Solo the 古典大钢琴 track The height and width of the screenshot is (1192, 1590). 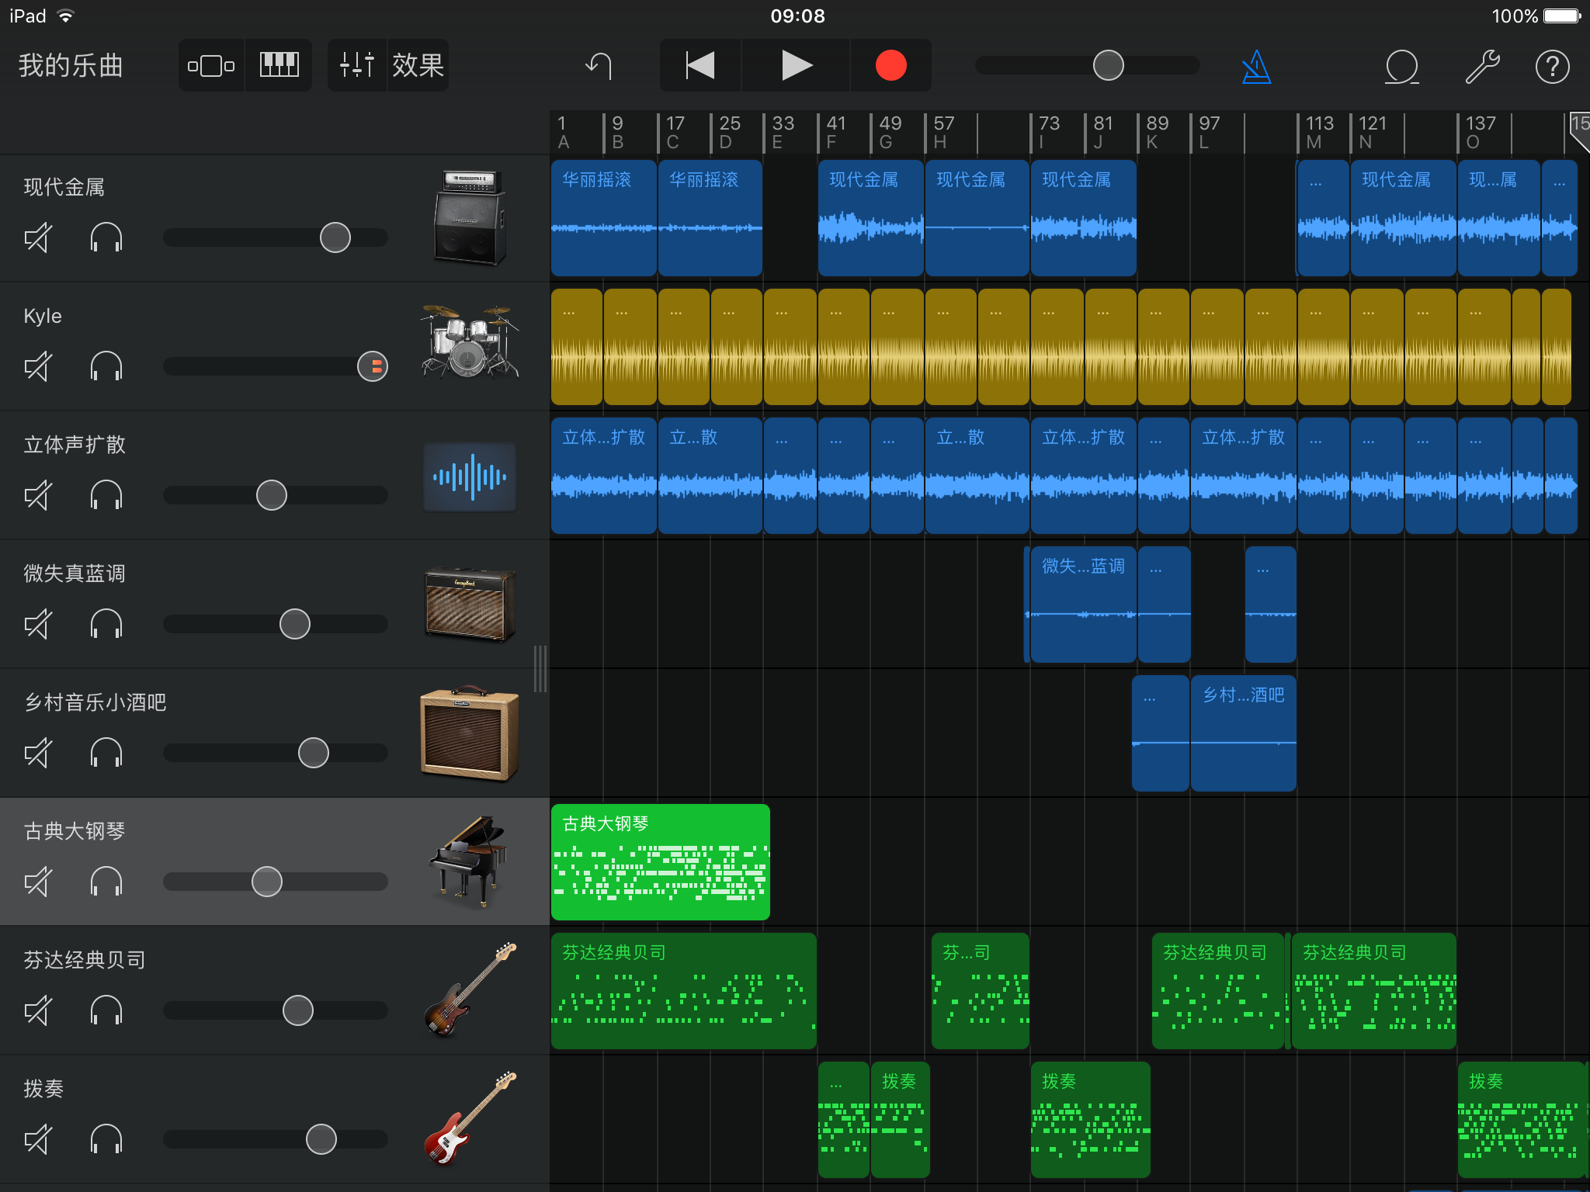tap(106, 882)
